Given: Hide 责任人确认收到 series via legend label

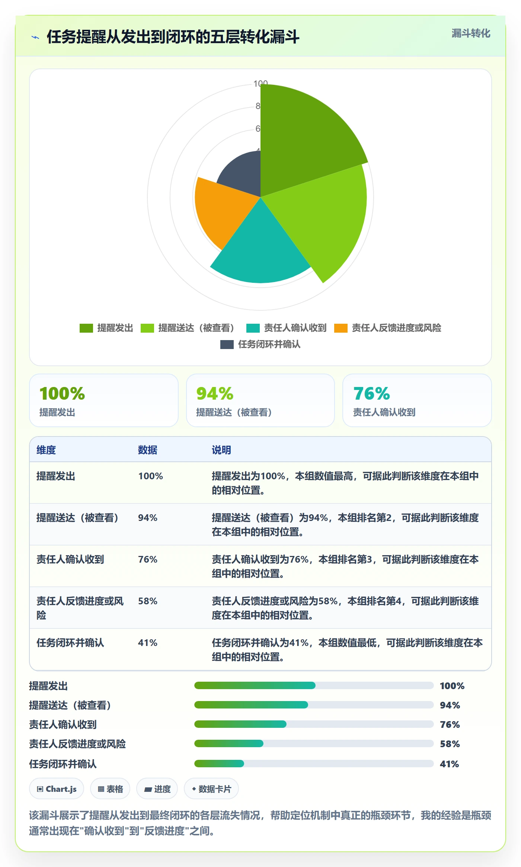Looking at the screenshot, I should 295,328.
